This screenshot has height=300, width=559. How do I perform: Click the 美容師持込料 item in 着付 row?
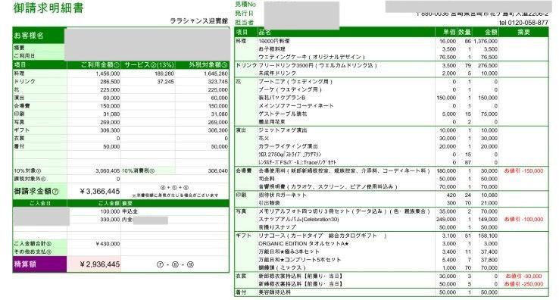pos(274,292)
